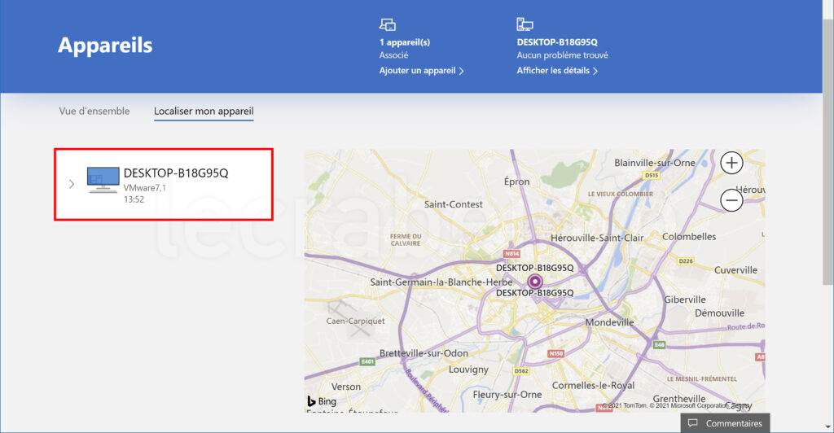Click the 'Associé' label in the header

[x=393, y=55]
